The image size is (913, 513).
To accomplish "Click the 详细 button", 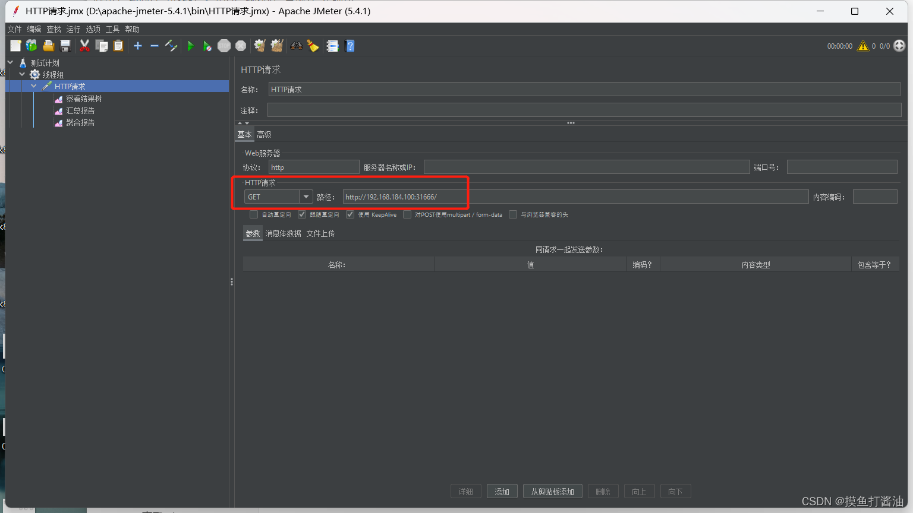I will (x=466, y=492).
